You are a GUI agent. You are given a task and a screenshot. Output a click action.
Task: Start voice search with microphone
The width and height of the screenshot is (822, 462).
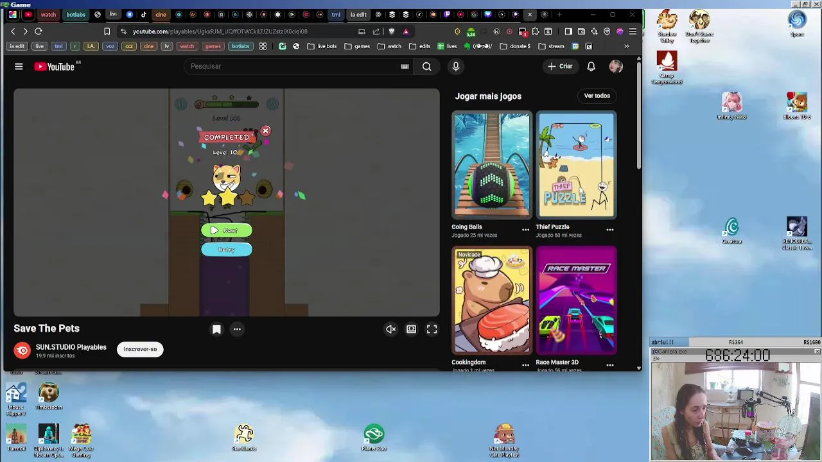coord(456,66)
